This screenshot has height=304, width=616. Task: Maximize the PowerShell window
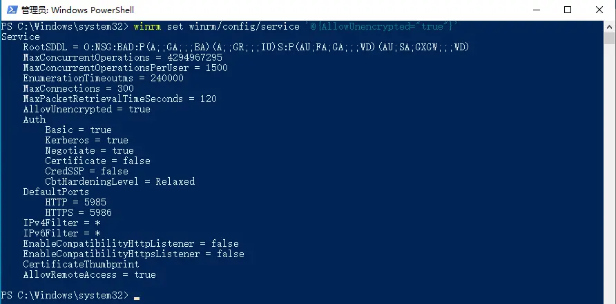(568, 10)
